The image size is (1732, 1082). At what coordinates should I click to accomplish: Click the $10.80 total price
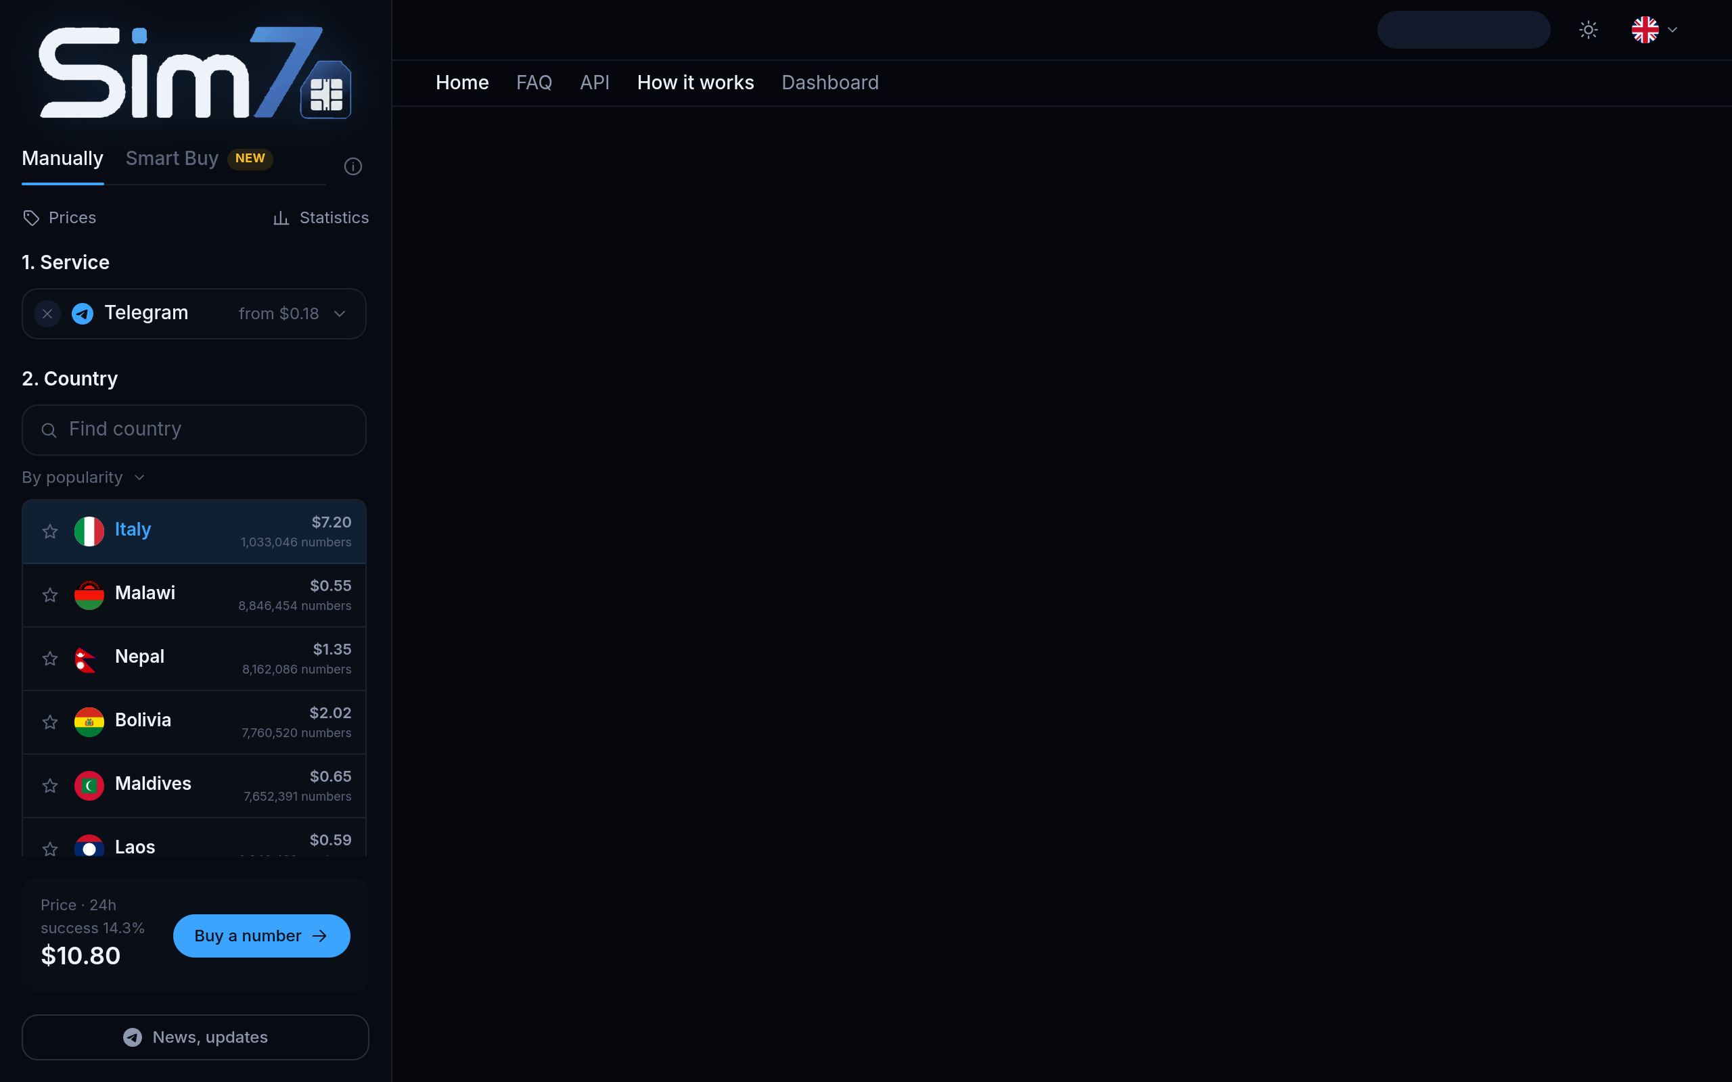point(81,956)
